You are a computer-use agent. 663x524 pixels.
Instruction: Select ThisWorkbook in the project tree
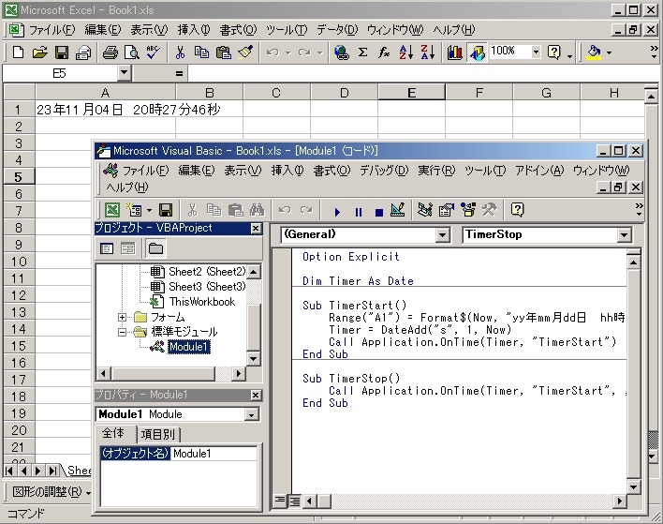(x=202, y=302)
